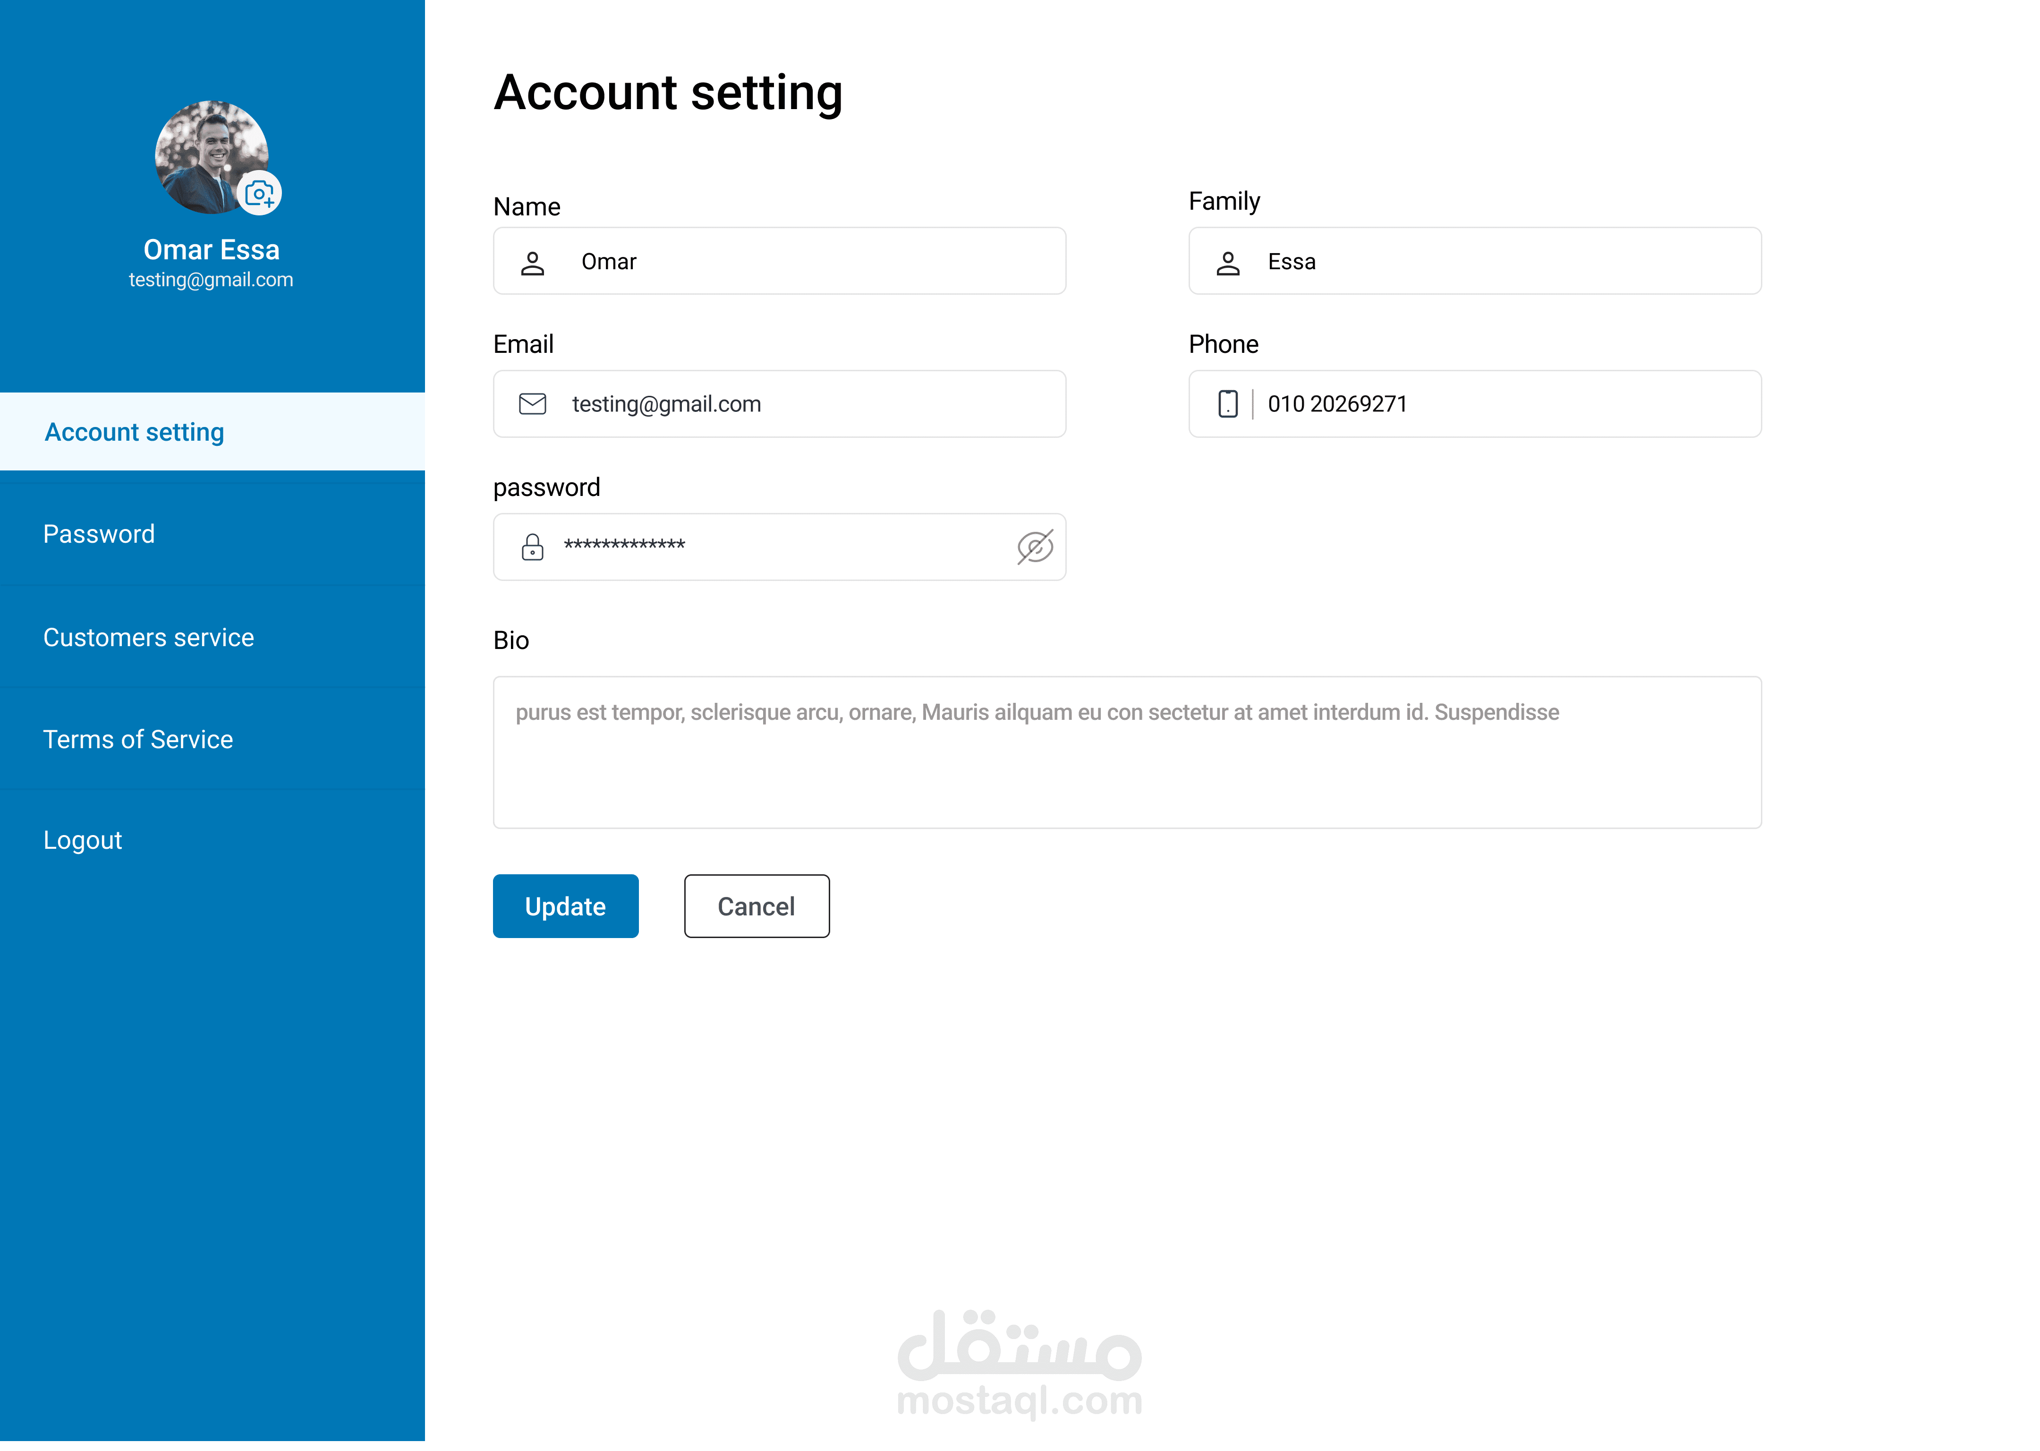The image size is (2040, 1451).
Task: Click the padlock icon in password field
Action: (x=532, y=547)
